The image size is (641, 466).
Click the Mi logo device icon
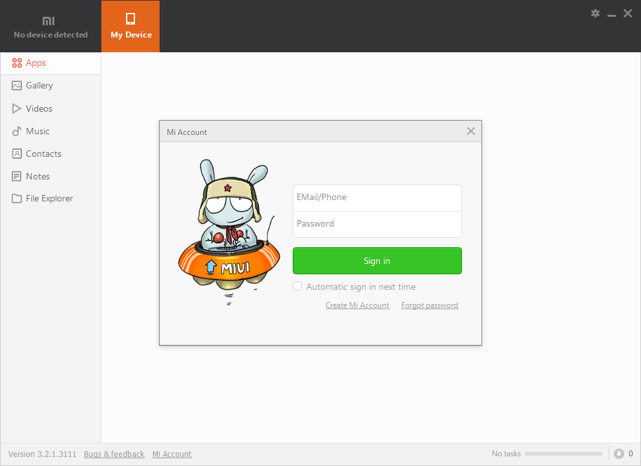pos(48,21)
